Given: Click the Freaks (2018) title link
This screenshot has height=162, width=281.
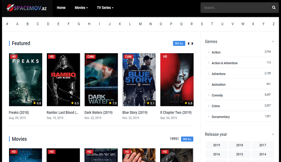Looking at the screenshot, I should (x=18, y=113).
